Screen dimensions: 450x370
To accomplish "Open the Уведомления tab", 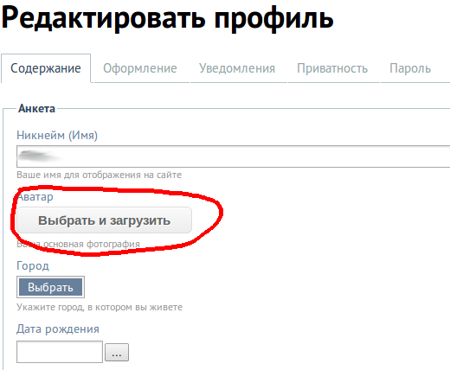I will pos(237,68).
